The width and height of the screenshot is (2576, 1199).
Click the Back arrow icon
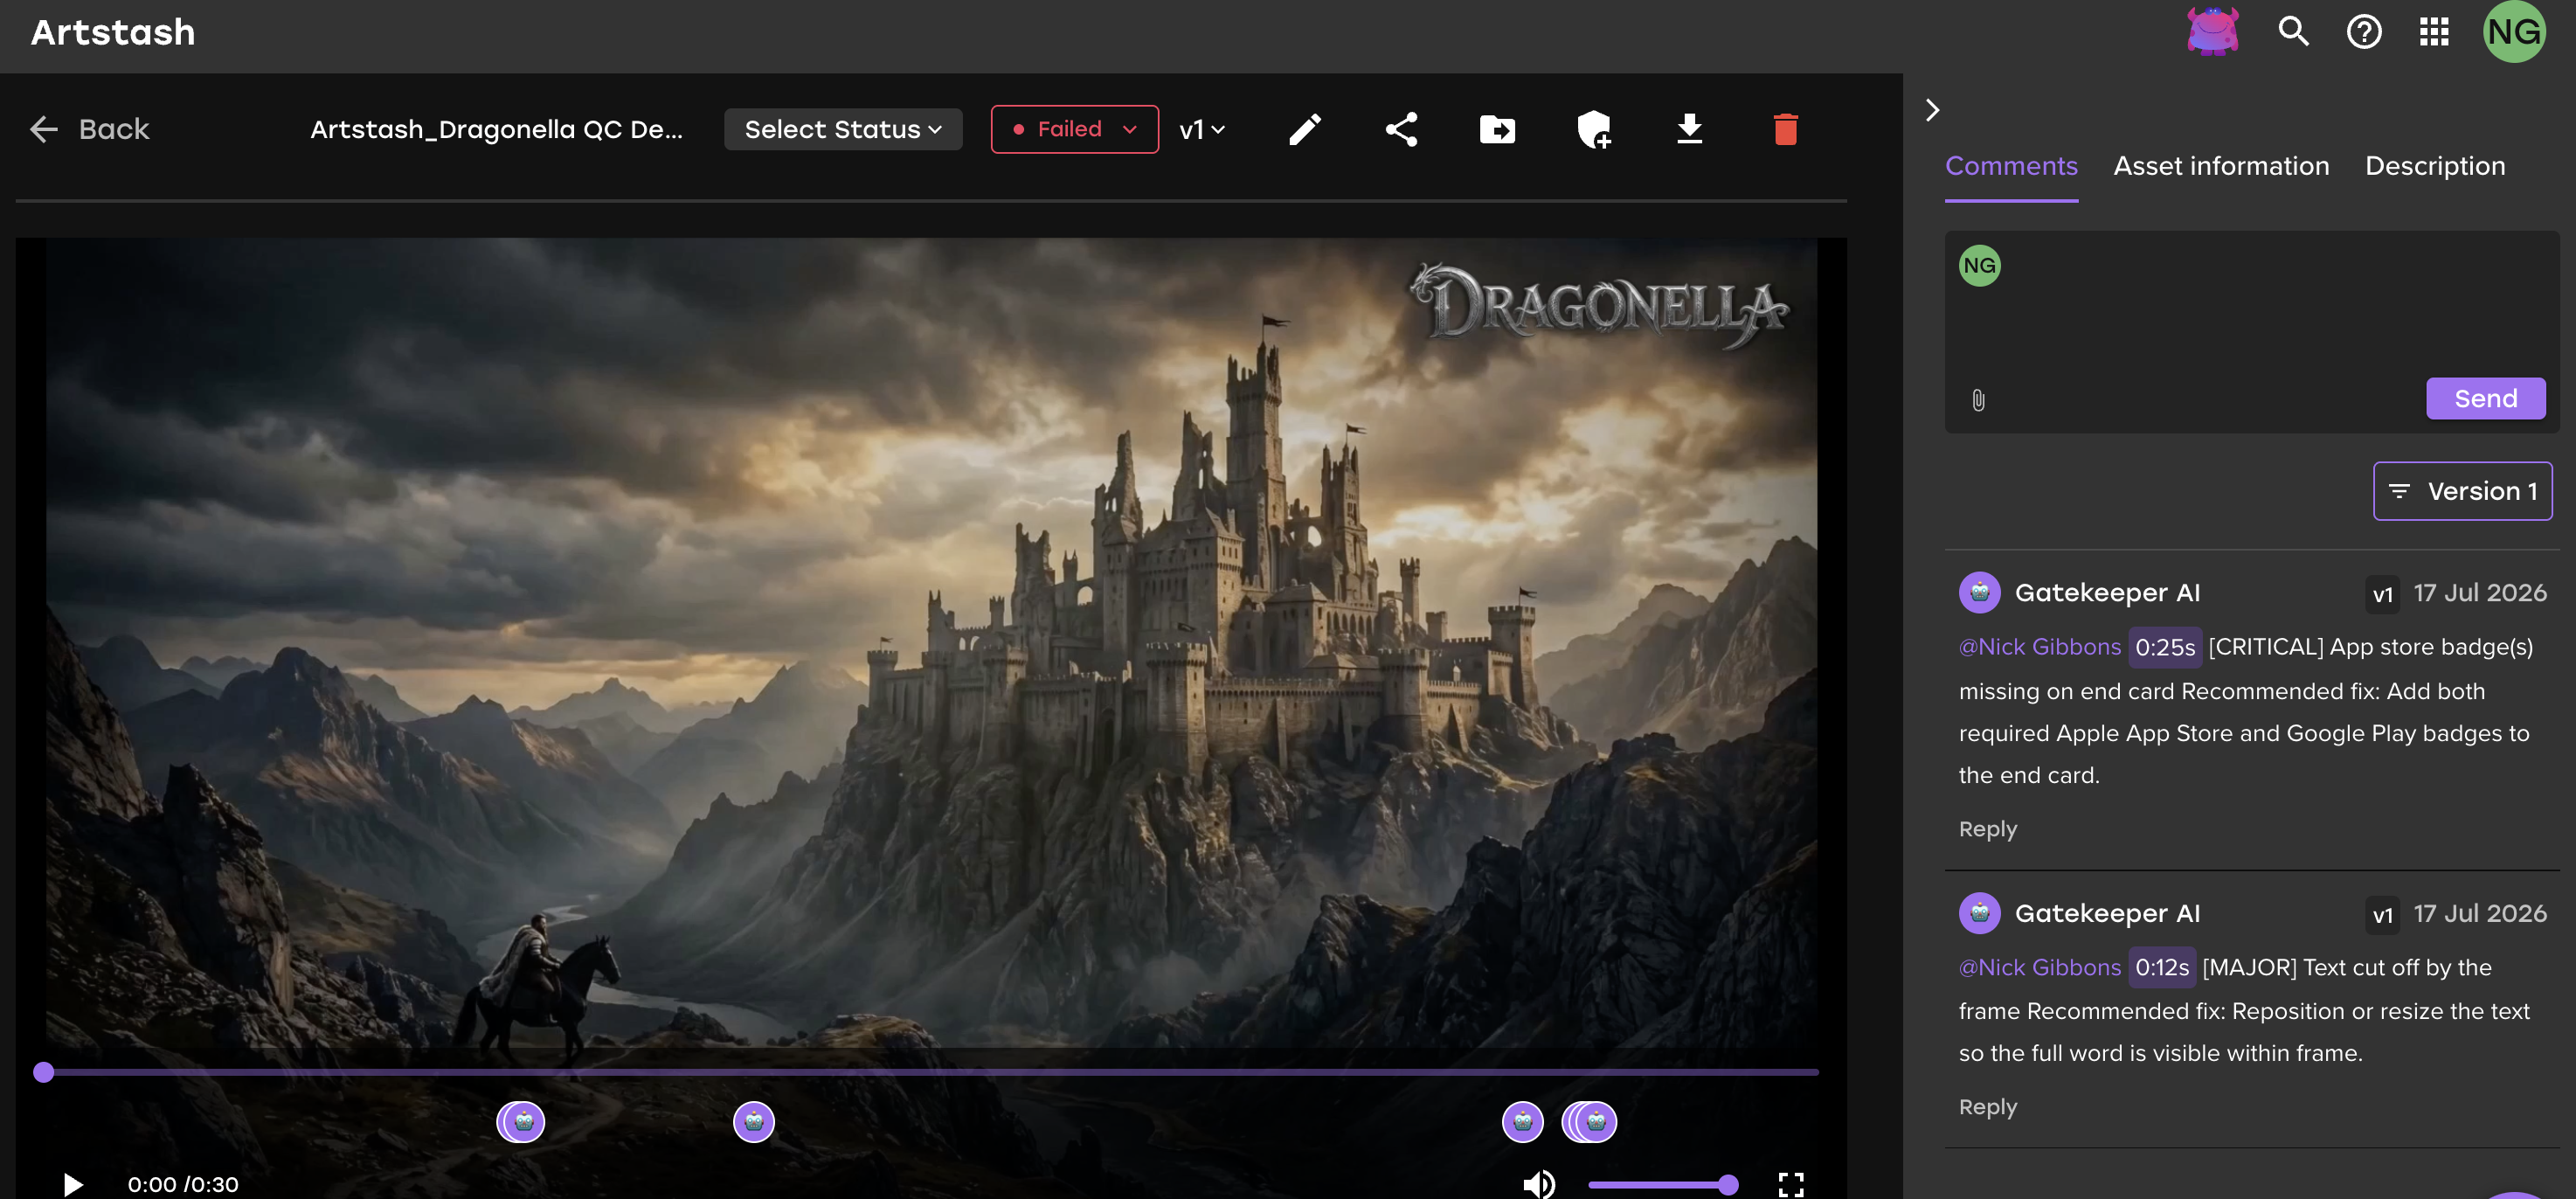(x=44, y=129)
